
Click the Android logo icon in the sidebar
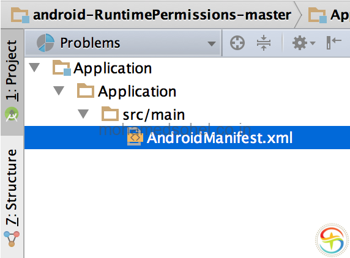pyautogui.click(x=12, y=114)
